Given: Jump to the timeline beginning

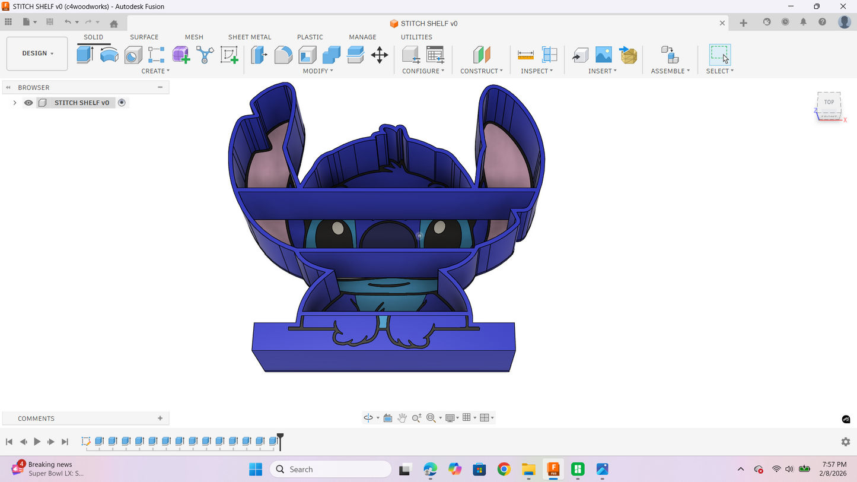Looking at the screenshot, I should [x=9, y=442].
